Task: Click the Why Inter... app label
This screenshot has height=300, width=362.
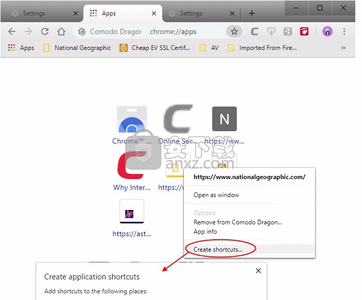Action: [132, 187]
